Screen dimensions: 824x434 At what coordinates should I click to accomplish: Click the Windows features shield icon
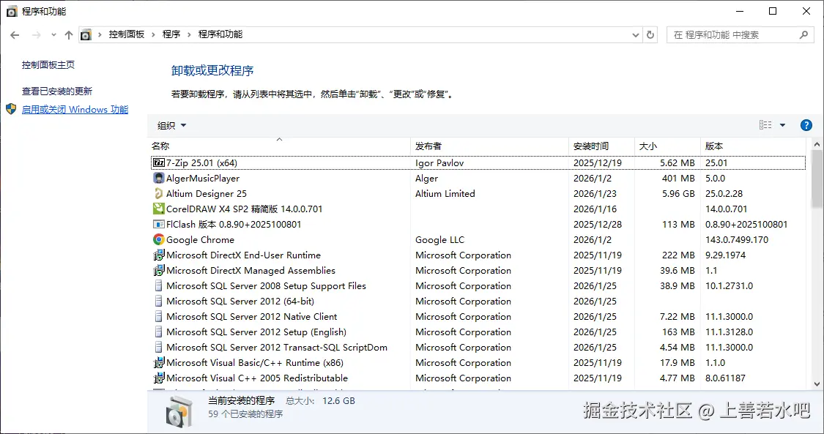tap(11, 109)
